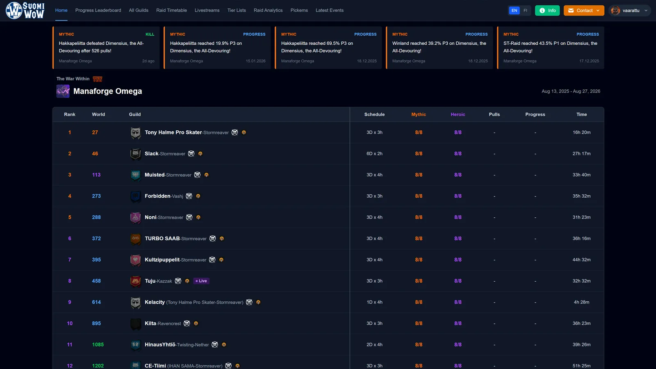Click Tony Halme Pro Skater guild crest
Viewport: 656px width, 369px height.
(135, 132)
